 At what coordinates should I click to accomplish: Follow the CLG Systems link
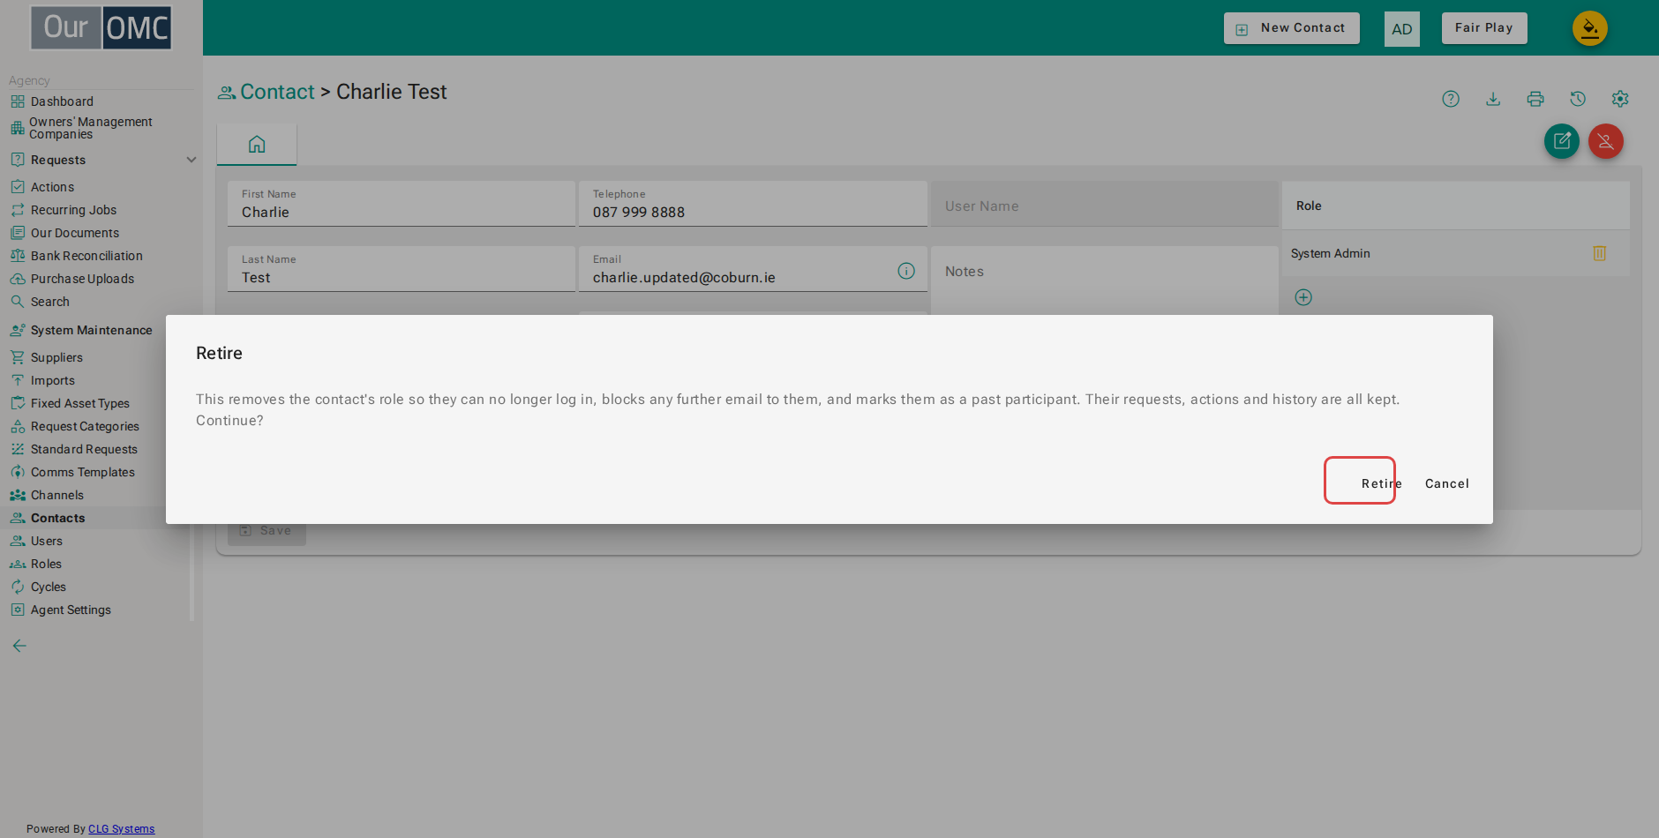click(x=121, y=828)
